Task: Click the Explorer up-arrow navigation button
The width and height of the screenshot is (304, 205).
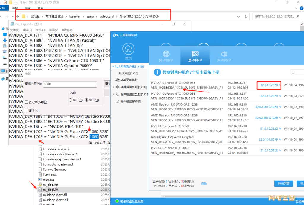Action: tap(18, 16)
